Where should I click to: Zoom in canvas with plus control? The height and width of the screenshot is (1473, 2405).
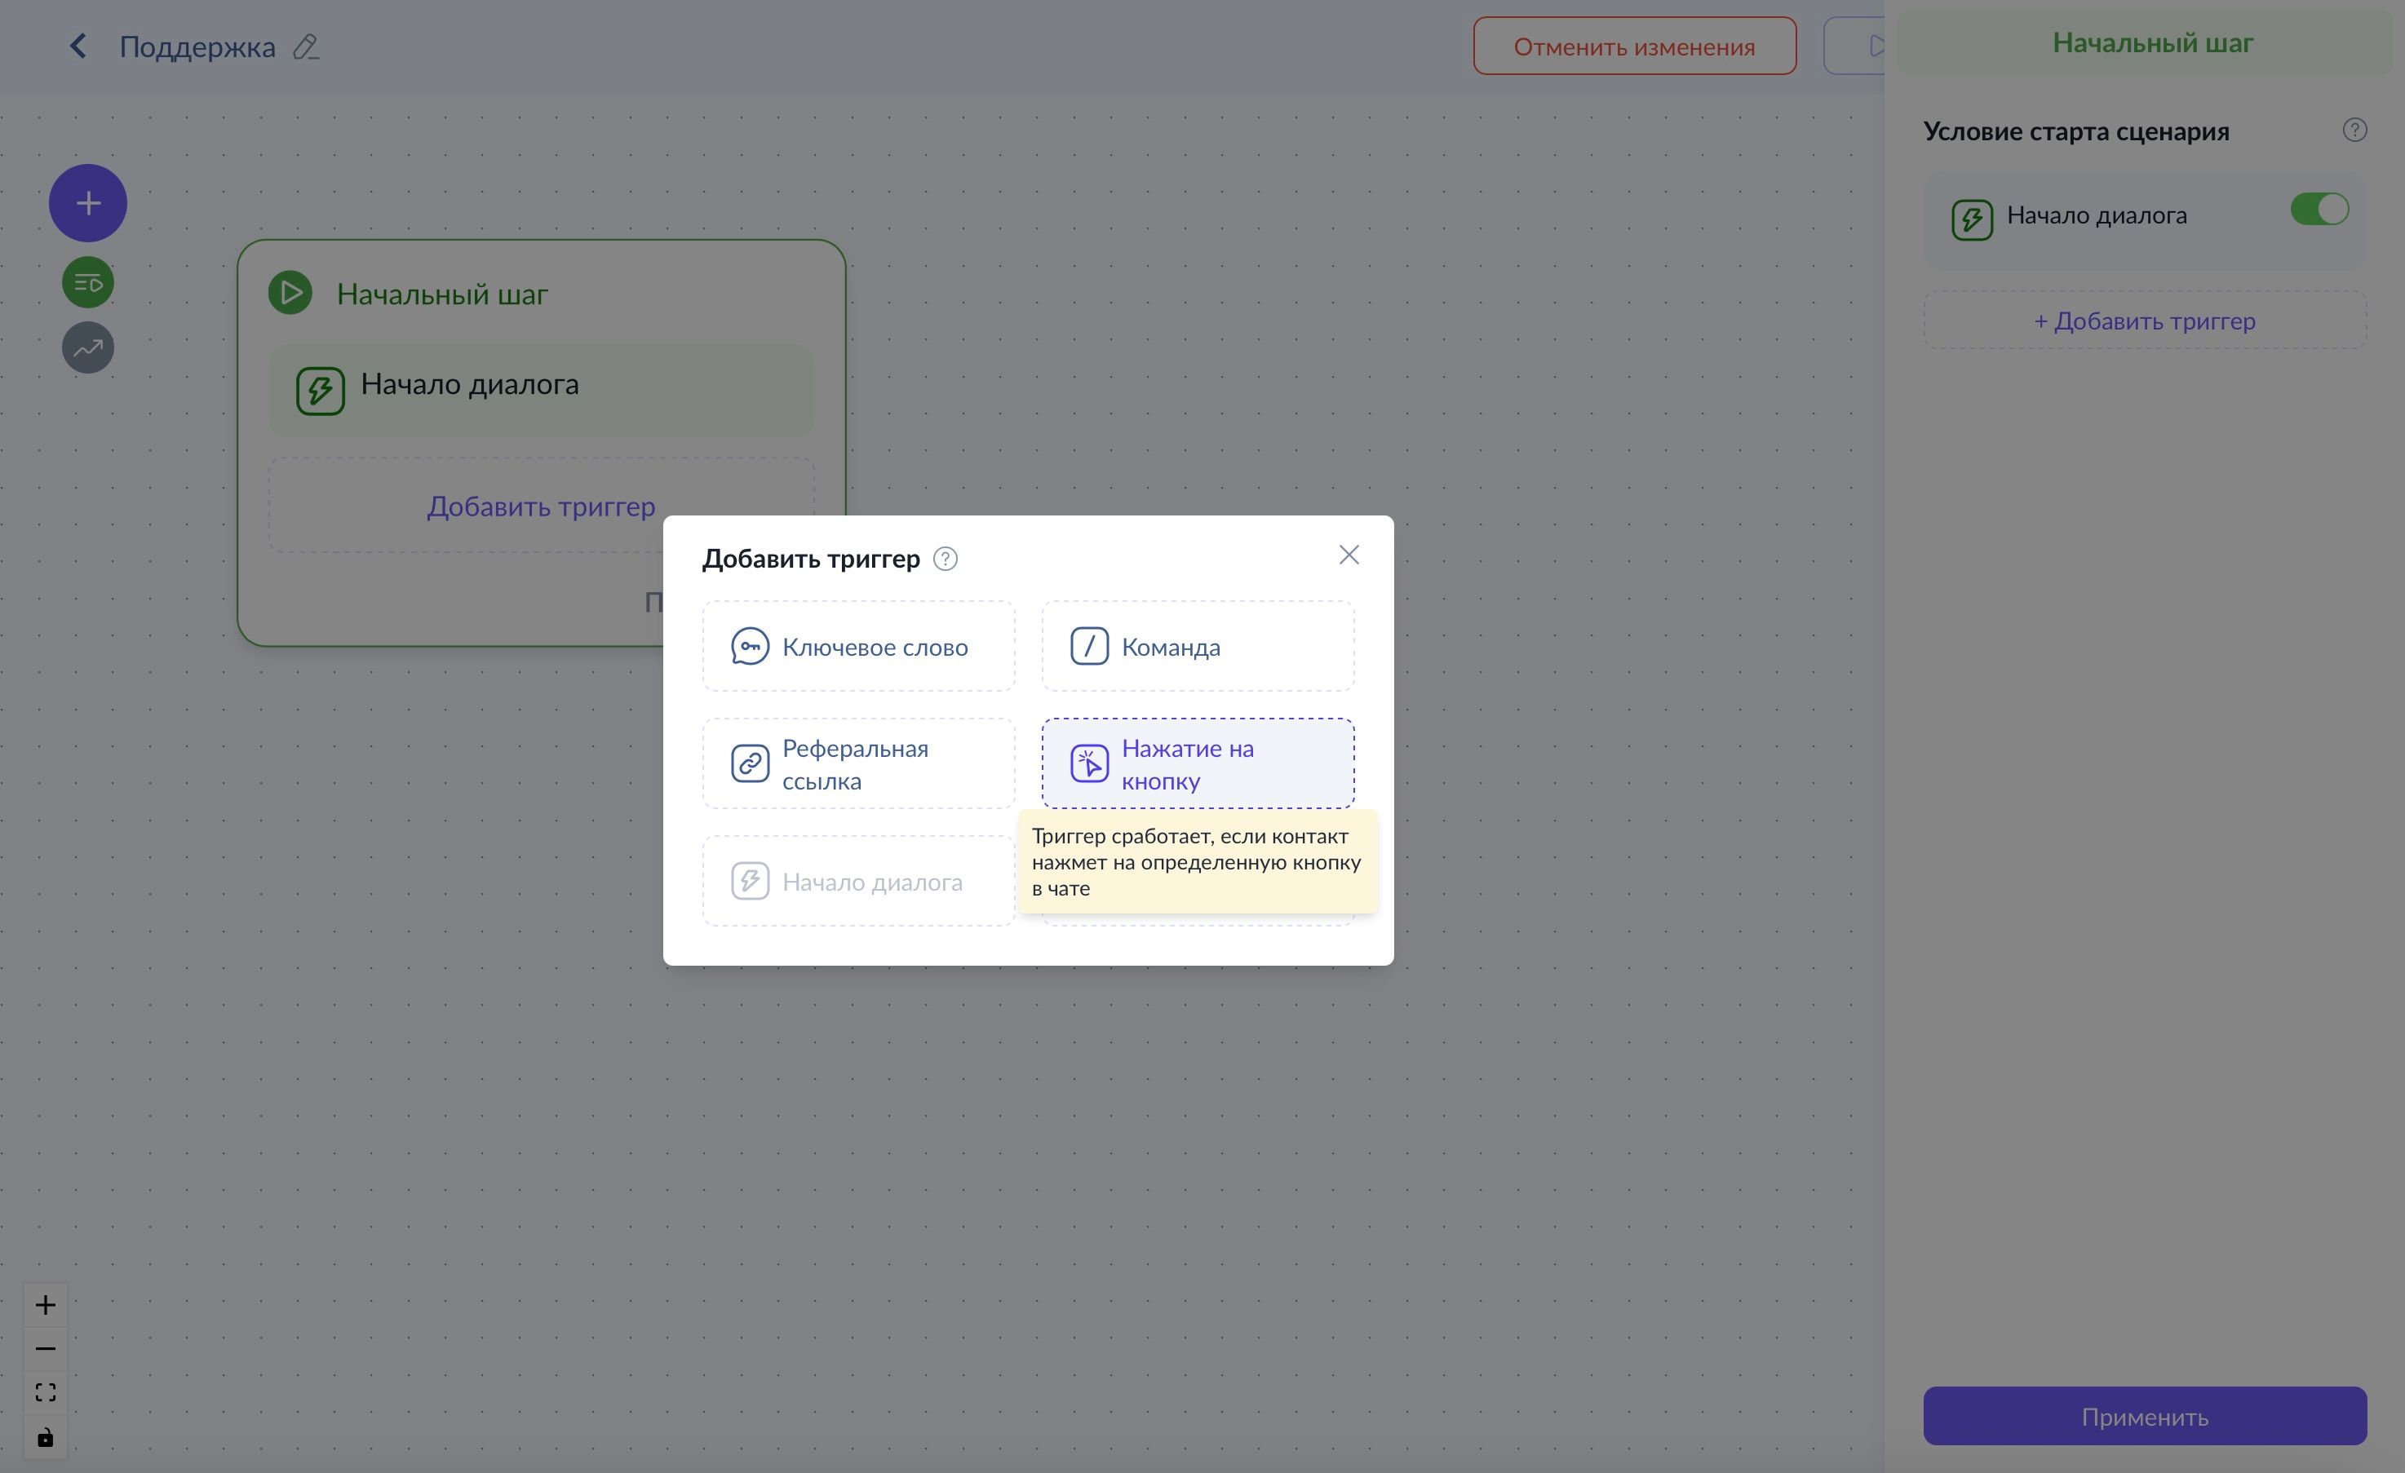tap(45, 1305)
